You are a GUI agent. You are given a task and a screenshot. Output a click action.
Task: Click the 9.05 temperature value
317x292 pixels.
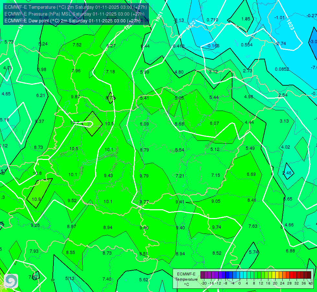(216, 201)
